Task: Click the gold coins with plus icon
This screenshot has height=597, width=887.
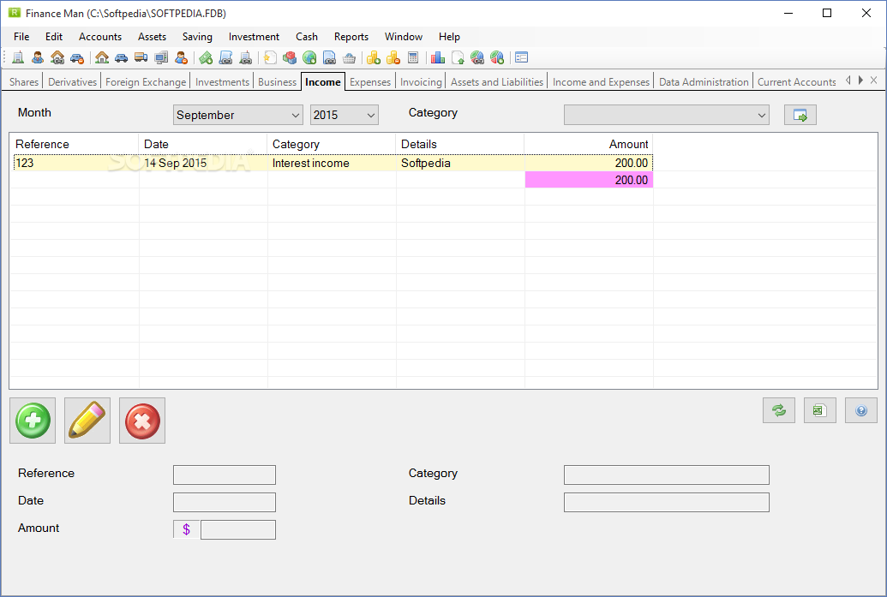Action: coord(374,57)
